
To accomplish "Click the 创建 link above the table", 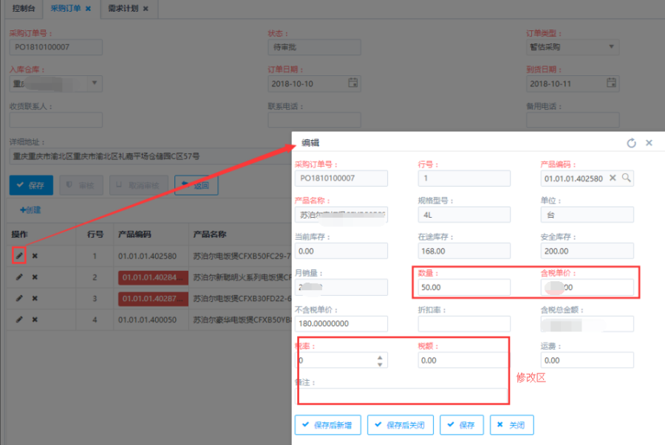I will pos(30,210).
